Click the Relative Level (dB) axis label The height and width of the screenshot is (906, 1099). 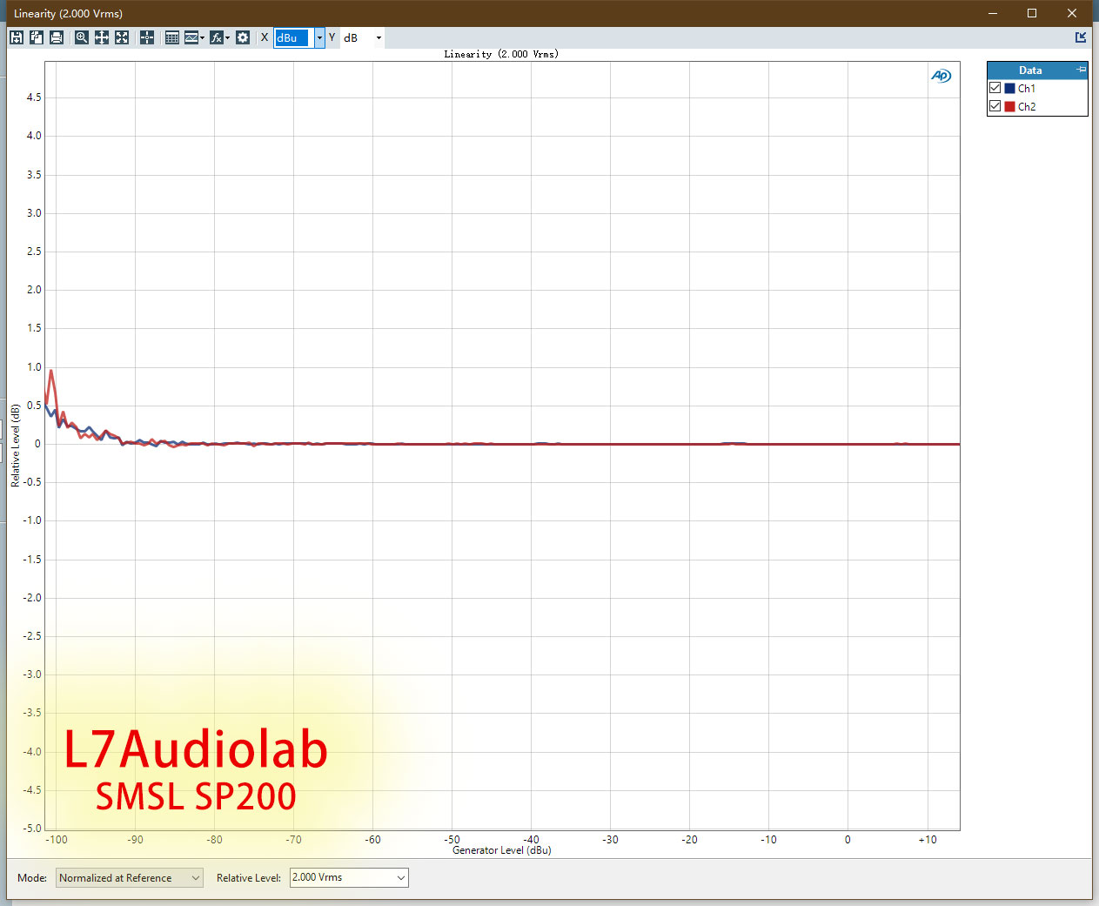tap(15, 445)
